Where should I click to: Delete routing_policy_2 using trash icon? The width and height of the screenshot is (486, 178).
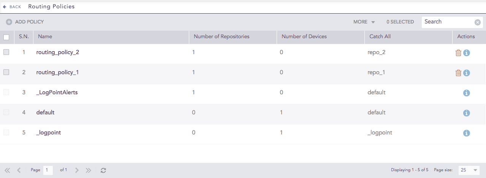458,53
